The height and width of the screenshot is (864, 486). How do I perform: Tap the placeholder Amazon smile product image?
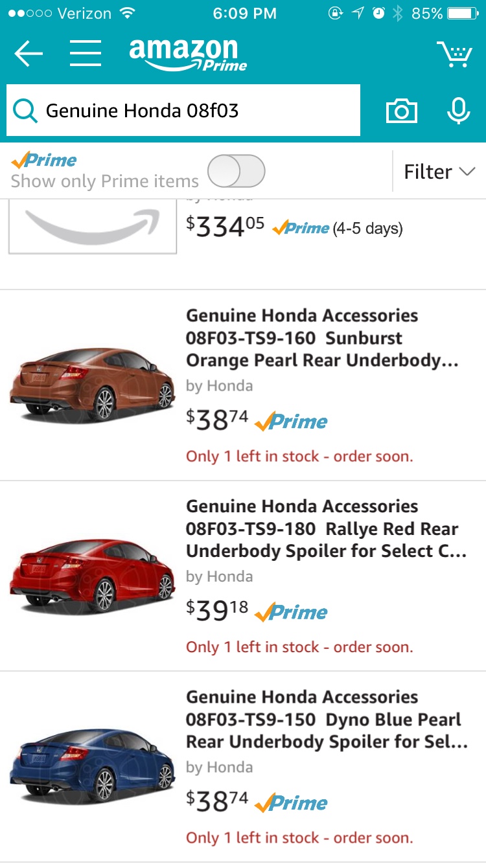[x=92, y=225]
